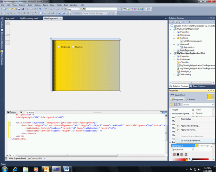Viewport: 216px width, 172px height.
Task: Click the Start Debugging play icon
Action: point(63,9)
